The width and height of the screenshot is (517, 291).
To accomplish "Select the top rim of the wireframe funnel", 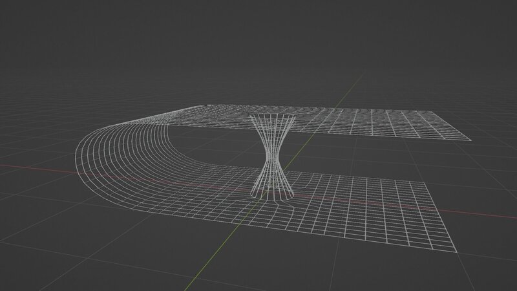I will pos(271,116).
